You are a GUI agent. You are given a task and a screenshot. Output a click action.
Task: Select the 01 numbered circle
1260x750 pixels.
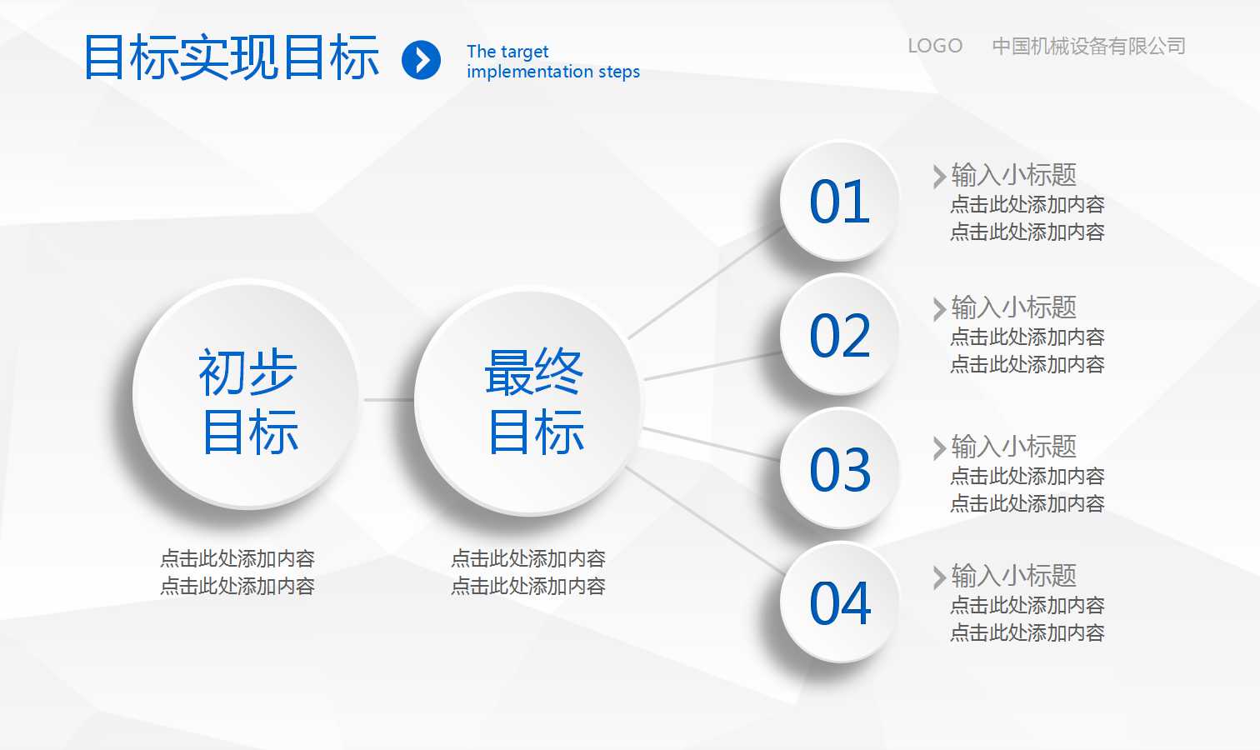click(x=840, y=201)
